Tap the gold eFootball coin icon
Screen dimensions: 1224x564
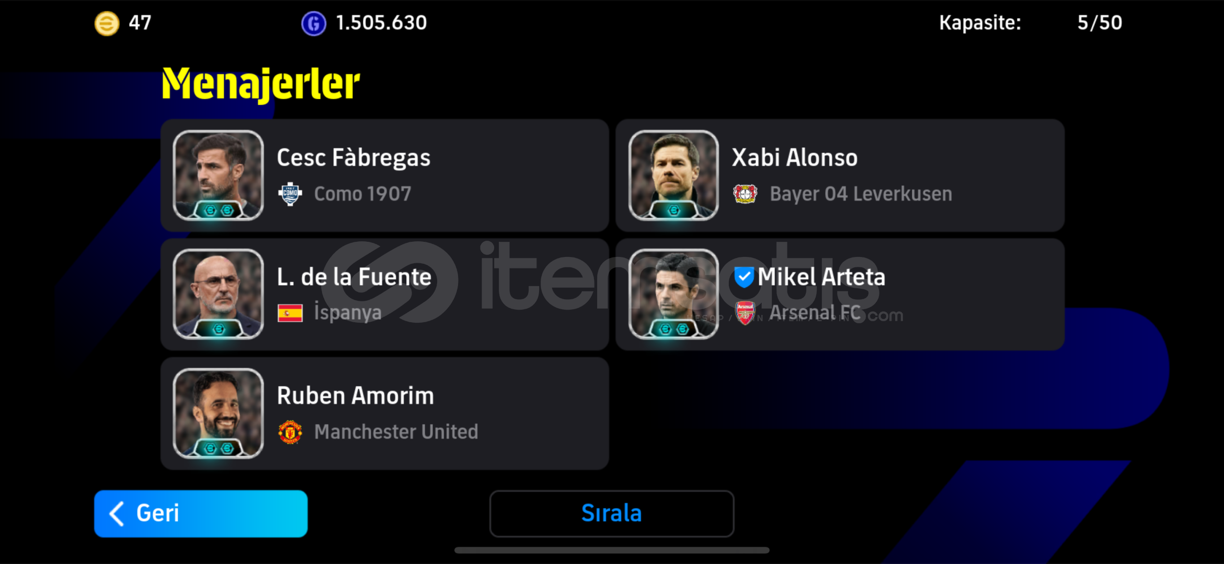point(107,23)
